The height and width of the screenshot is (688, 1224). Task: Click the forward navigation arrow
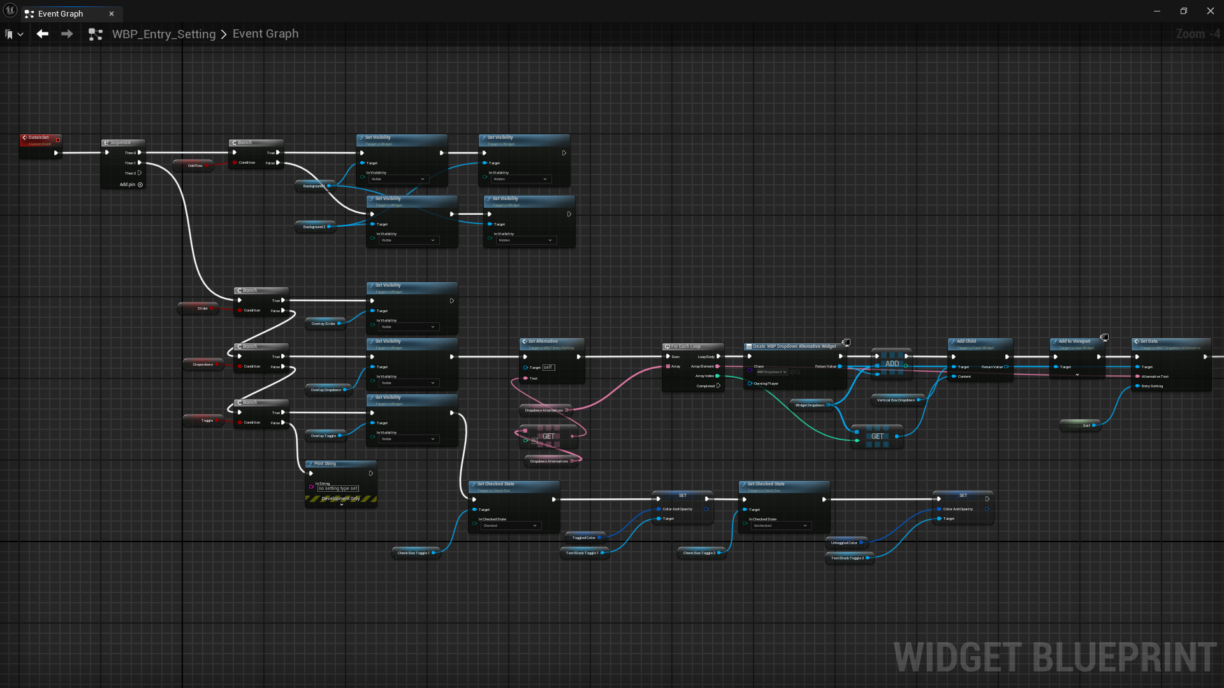tap(67, 34)
